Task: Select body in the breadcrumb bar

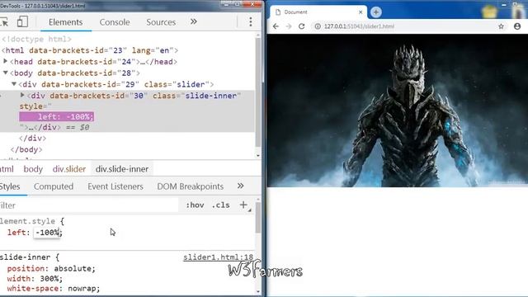Action: [x=33, y=169]
